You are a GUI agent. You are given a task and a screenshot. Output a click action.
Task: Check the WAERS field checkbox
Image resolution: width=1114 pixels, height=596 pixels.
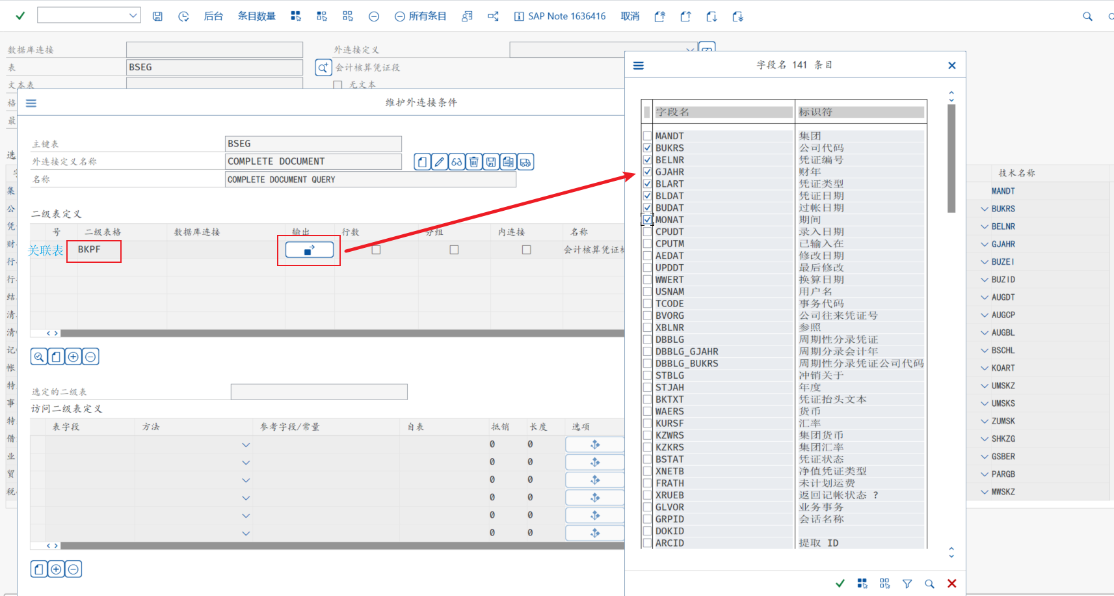coord(647,411)
